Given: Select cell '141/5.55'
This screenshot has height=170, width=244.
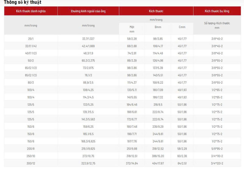Looking at the screenshot, I should coord(132,97).
